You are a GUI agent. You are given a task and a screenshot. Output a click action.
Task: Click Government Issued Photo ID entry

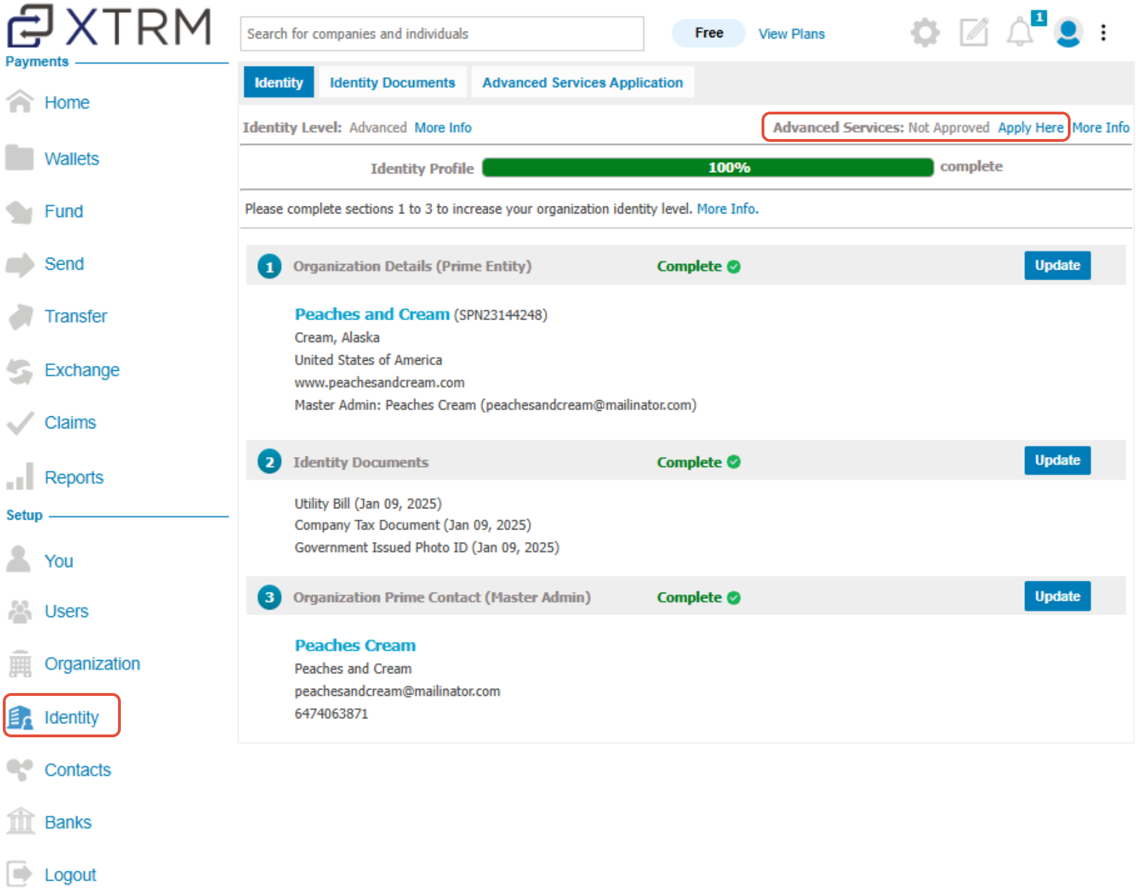pos(426,548)
